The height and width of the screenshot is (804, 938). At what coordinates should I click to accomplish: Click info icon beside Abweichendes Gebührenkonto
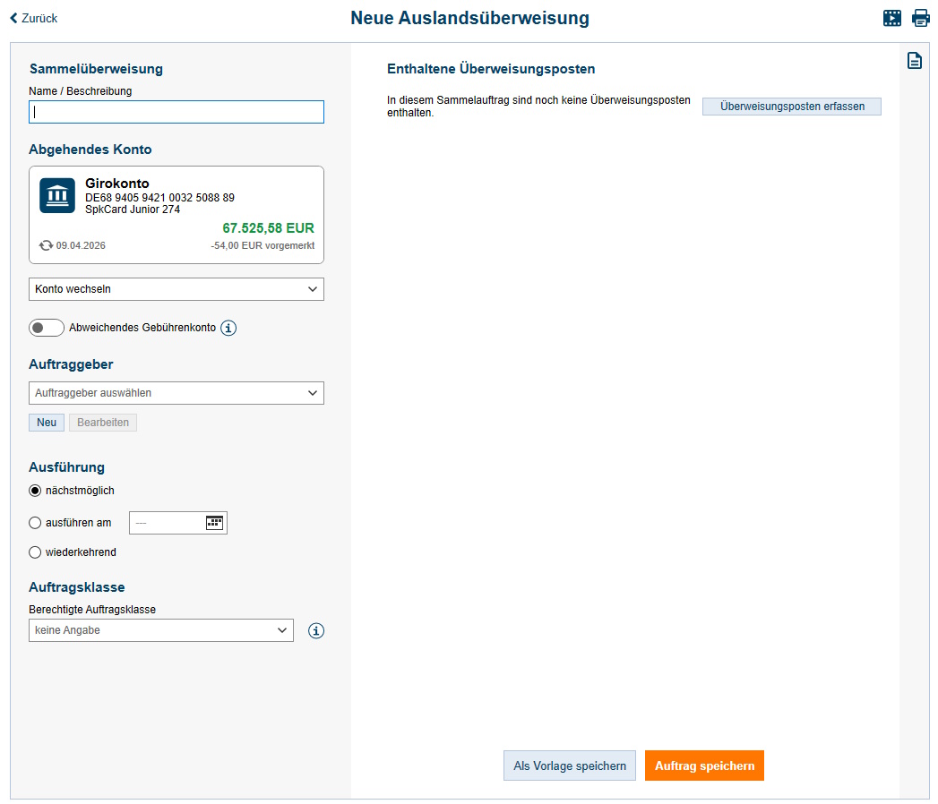tap(228, 328)
